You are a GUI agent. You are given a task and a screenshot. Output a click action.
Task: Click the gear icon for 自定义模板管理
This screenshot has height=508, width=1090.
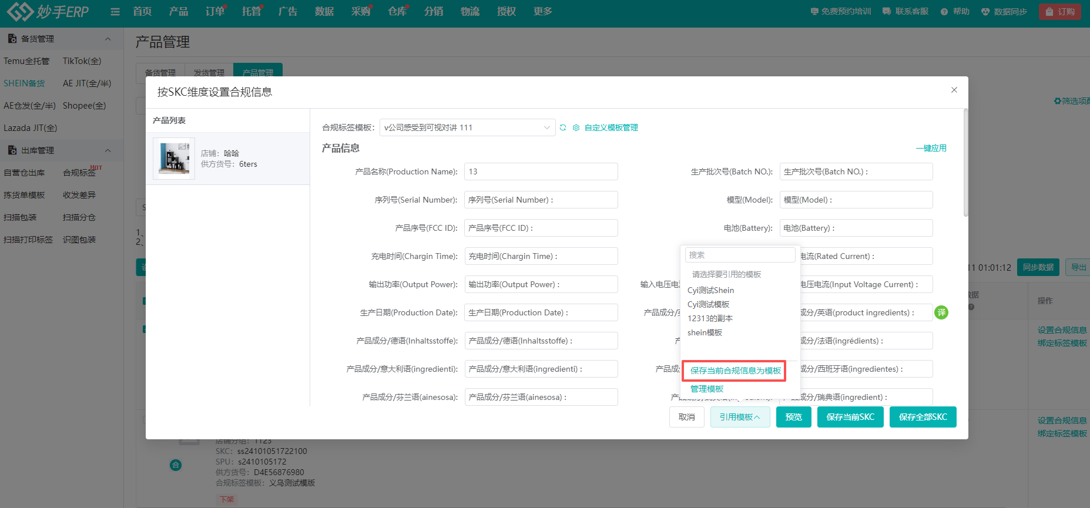pyautogui.click(x=576, y=127)
